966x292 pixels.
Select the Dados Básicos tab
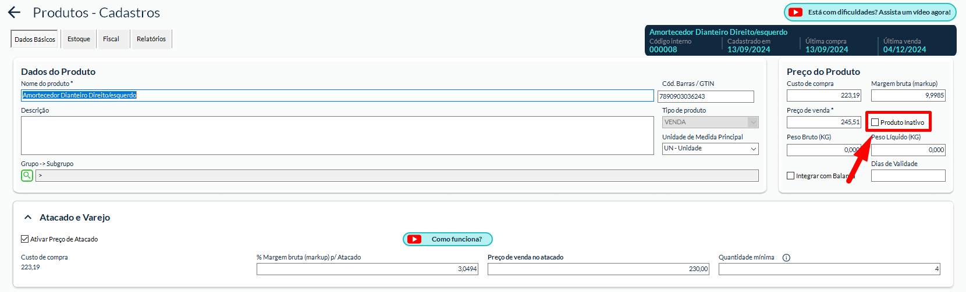tap(35, 39)
